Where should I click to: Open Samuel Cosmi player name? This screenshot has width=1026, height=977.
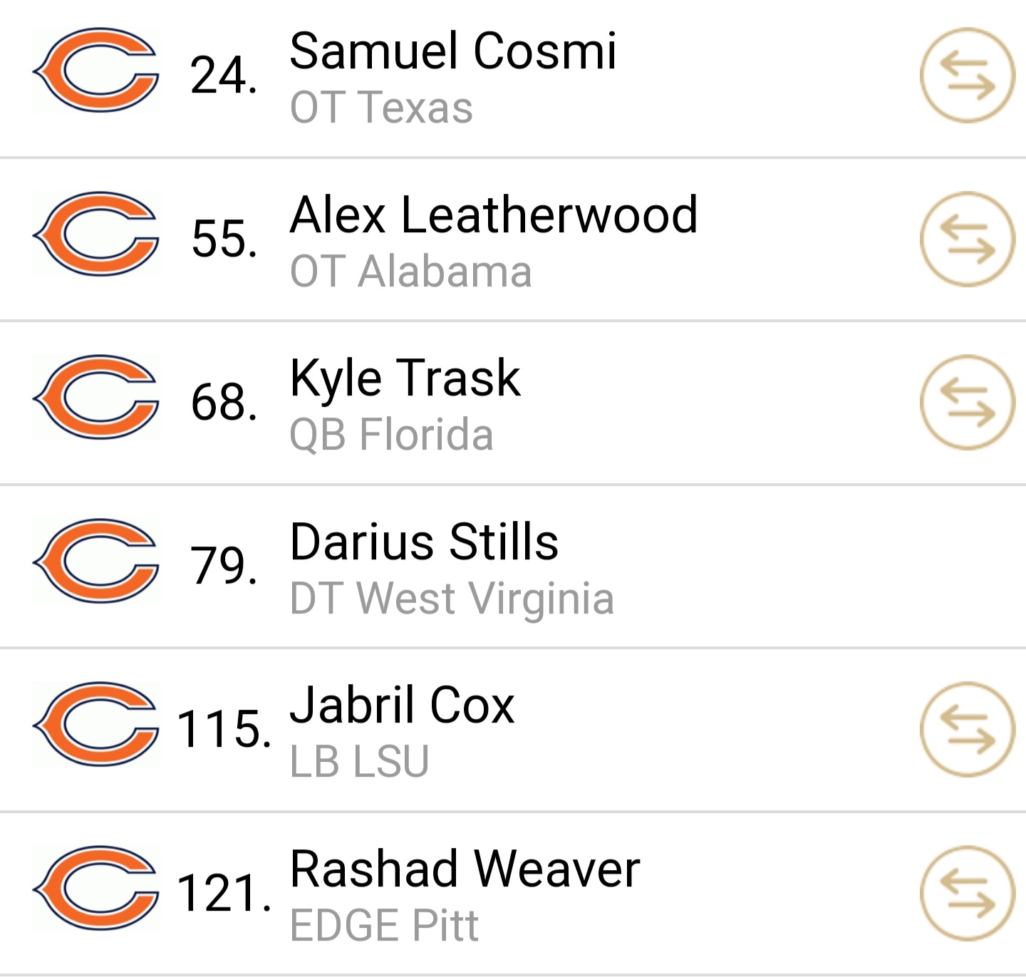pos(453,51)
